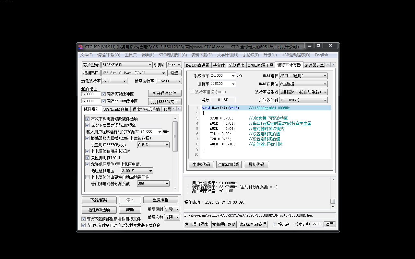Click the STC-ISP app icon in title bar
The height and width of the screenshot is (259, 415).
coord(80,47)
